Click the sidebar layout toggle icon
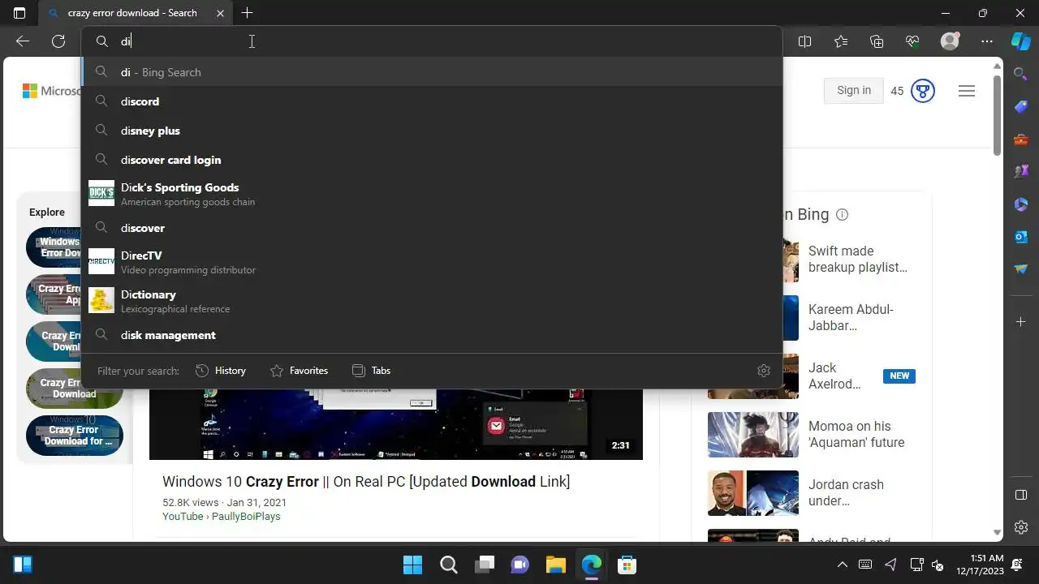1039x584 pixels. 1021,495
